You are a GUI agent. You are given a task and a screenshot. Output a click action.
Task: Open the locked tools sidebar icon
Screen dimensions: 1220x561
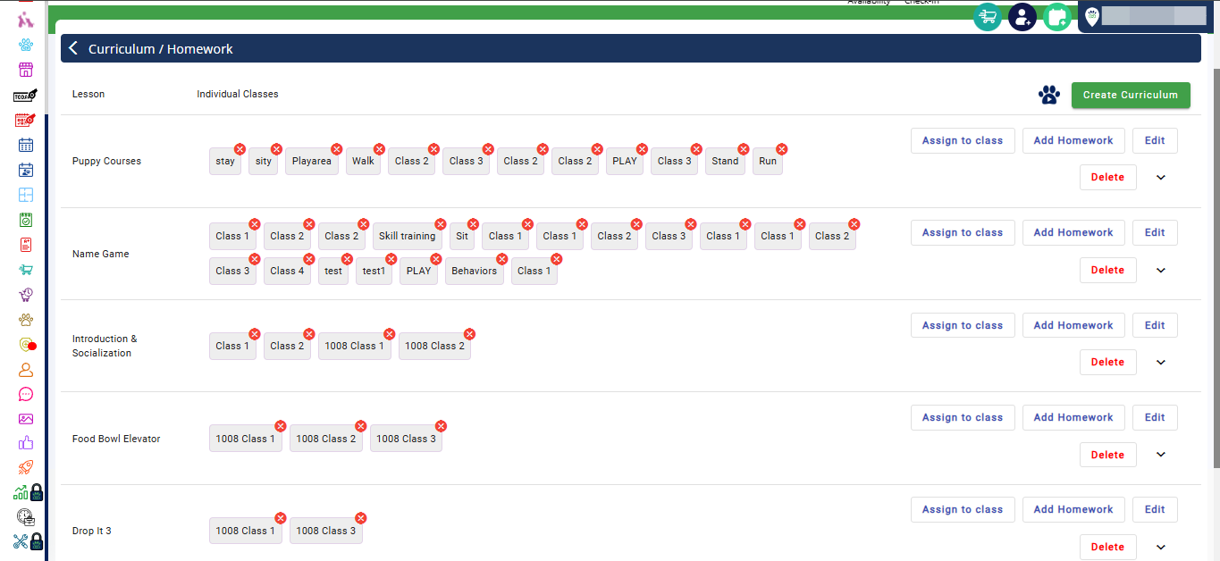pyautogui.click(x=28, y=541)
